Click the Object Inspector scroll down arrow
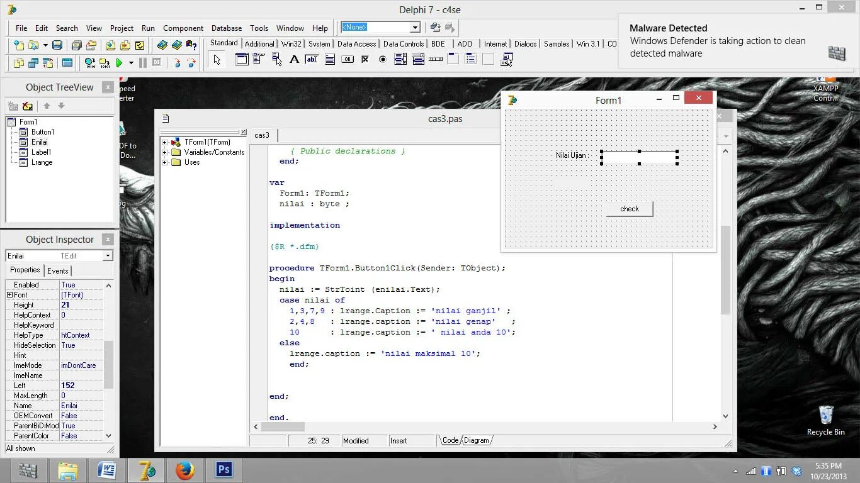 [108, 435]
